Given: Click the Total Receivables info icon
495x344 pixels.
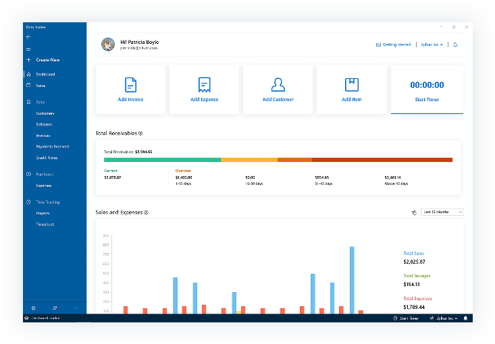Looking at the screenshot, I should coord(140,134).
